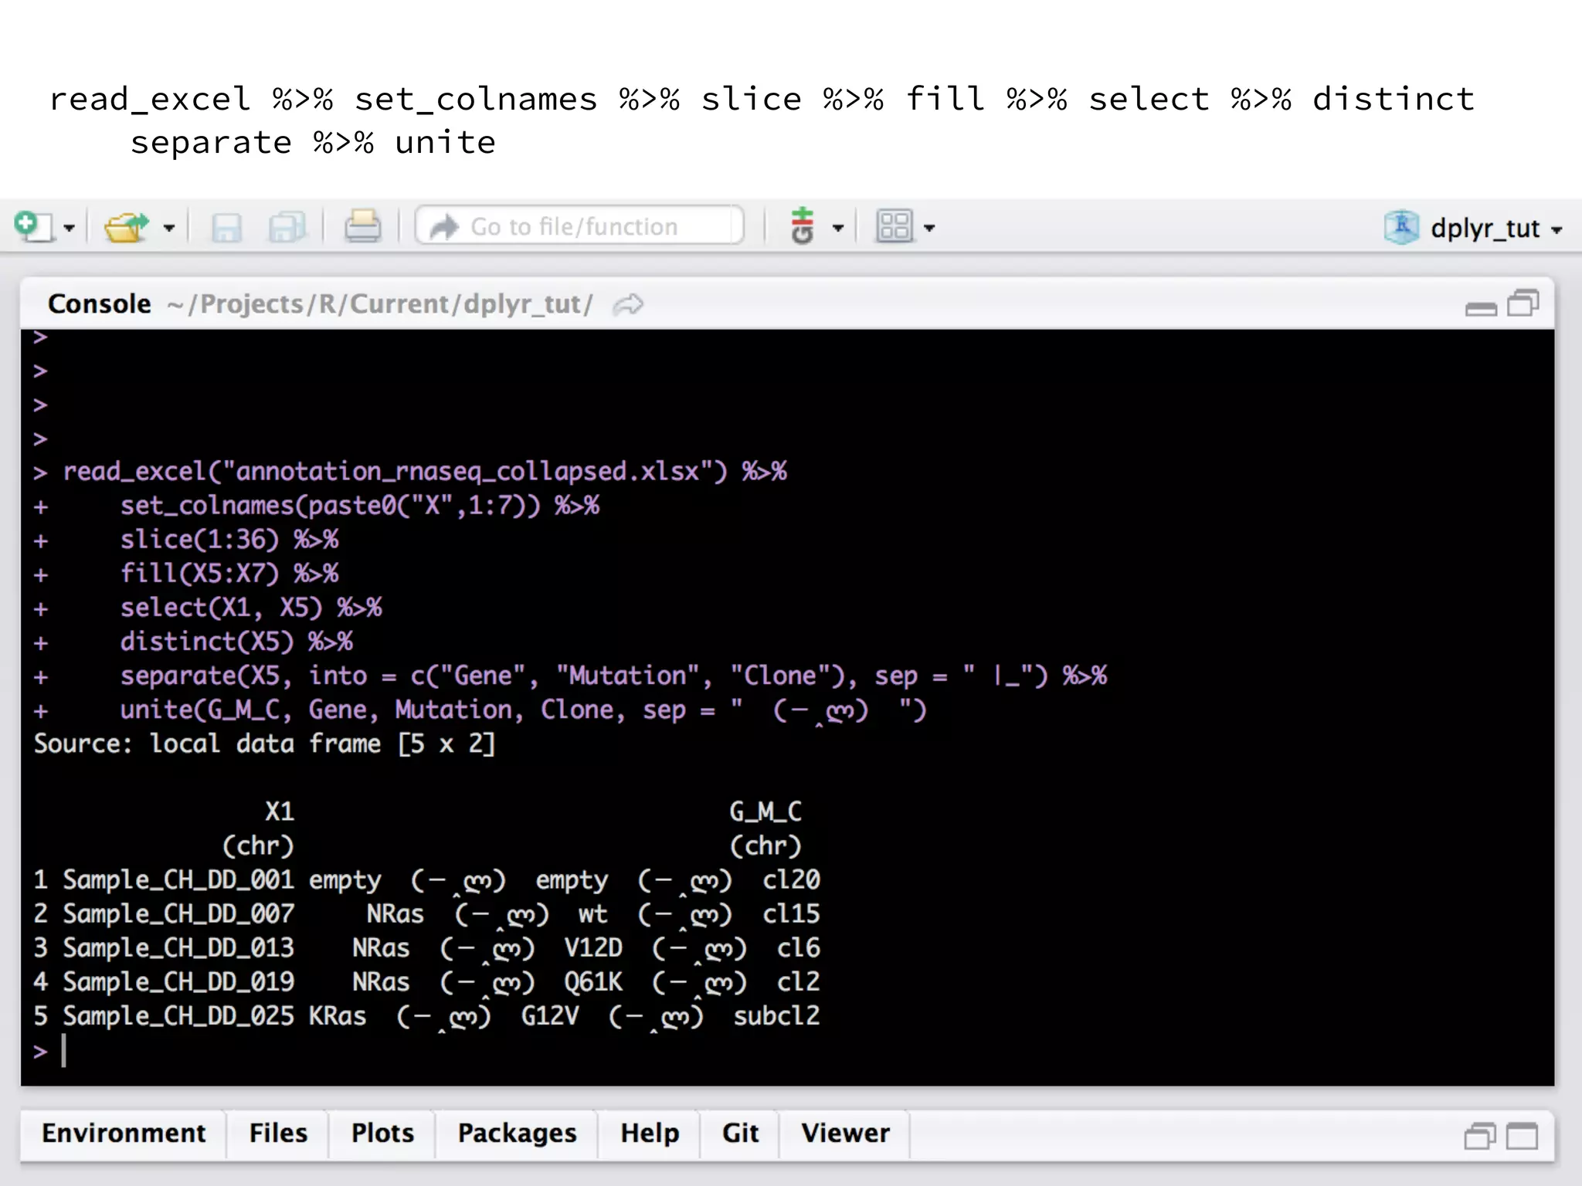The height and width of the screenshot is (1186, 1582).
Task: Expand the panes layout dropdown arrow
Action: 929,229
